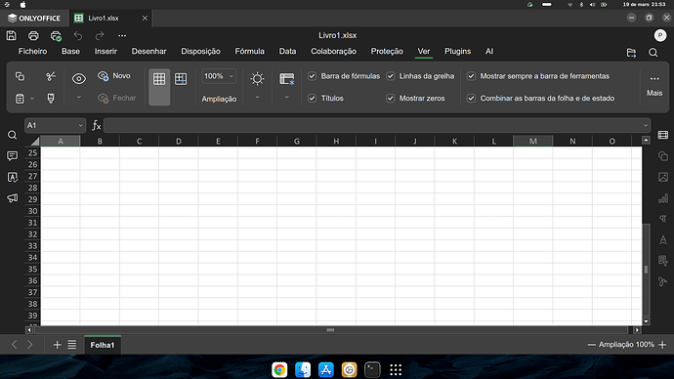Toggle the Barra de fórmulas checkbox
674x379 pixels.
click(312, 76)
